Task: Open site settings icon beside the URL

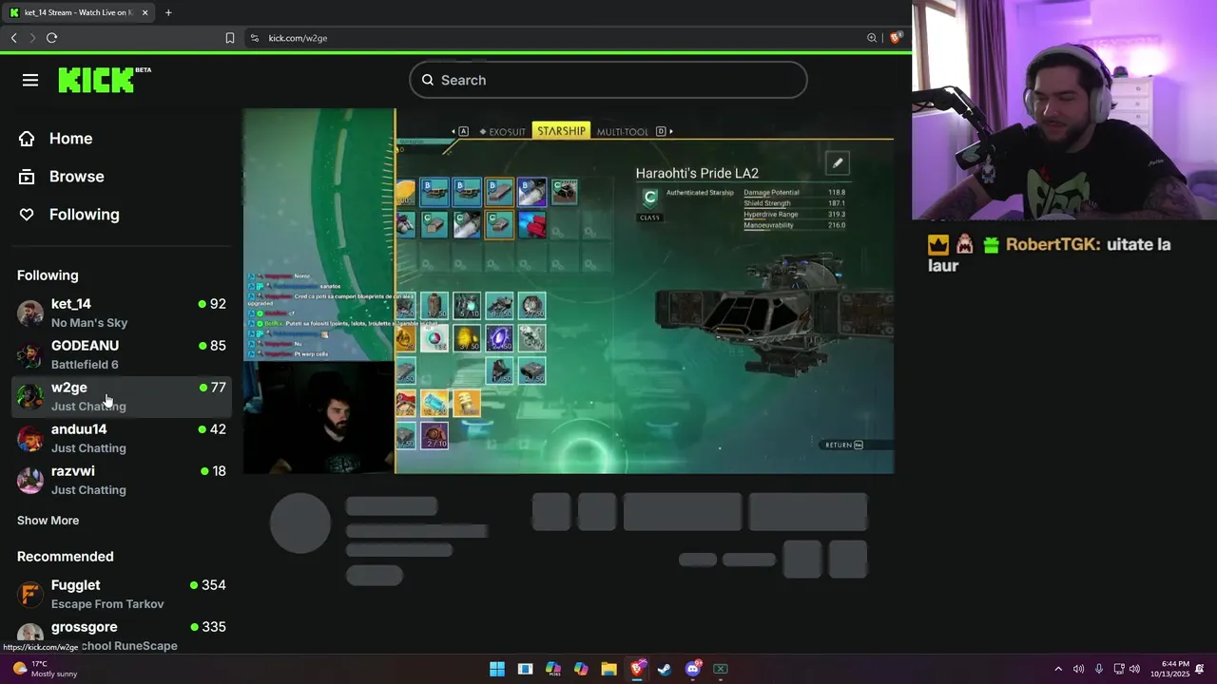Action: click(x=254, y=38)
